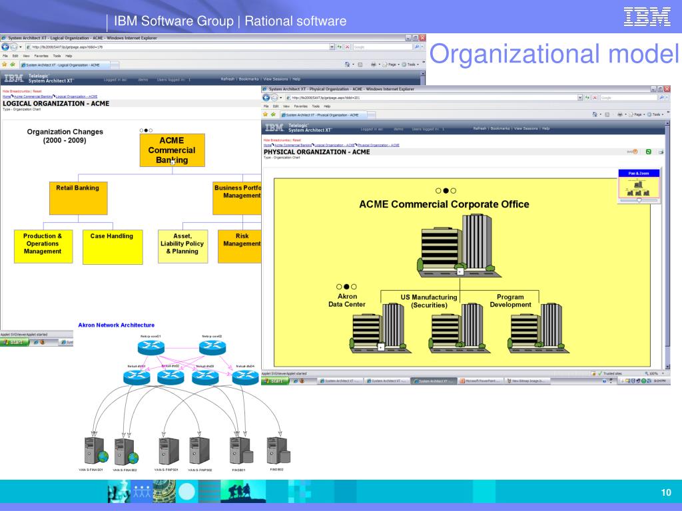Open Favorites star in Logical Organization window
Viewport: 682px width, 511px height.
click(5, 65)
